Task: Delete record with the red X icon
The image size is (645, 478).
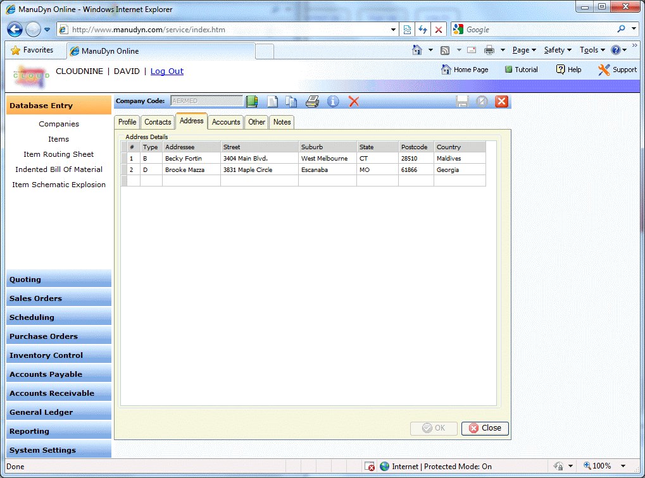Action: (354, 101)
